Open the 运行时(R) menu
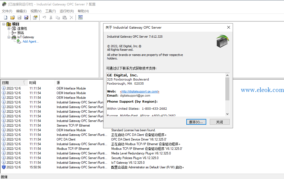This screenshot has height=179, width=284. pyautogui.click(x=67, y=11)
